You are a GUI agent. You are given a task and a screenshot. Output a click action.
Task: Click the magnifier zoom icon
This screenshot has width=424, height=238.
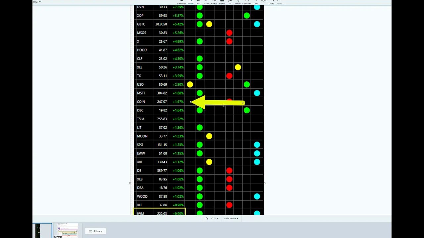pyautogui.click(x=207, y=218)
